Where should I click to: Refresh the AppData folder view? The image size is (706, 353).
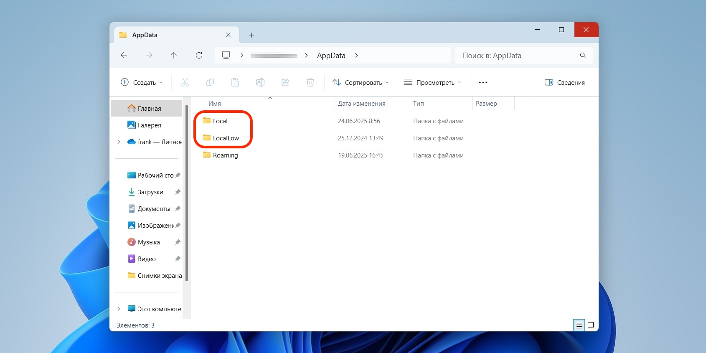[199, 55]
